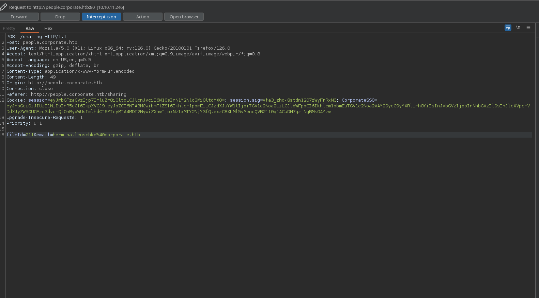This screenshot has height=298, width=539.
Task: Toggle the word wrap icon
Action: click(x=508, y=28)
